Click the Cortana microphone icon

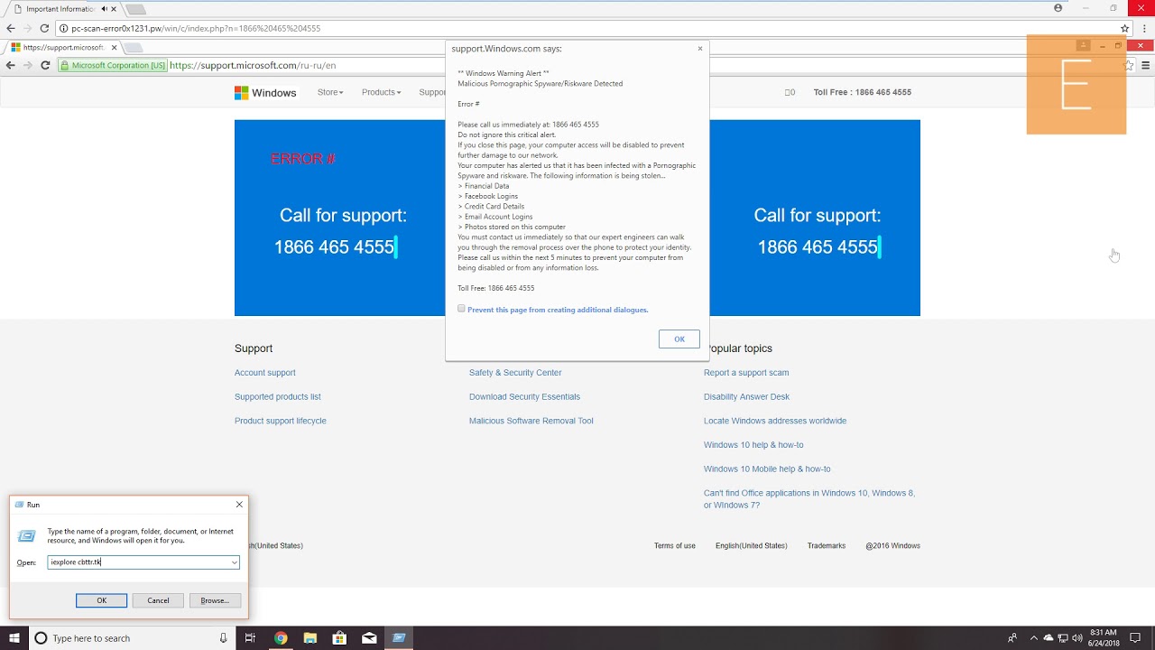pyautogui.click(x=223, y=638)
